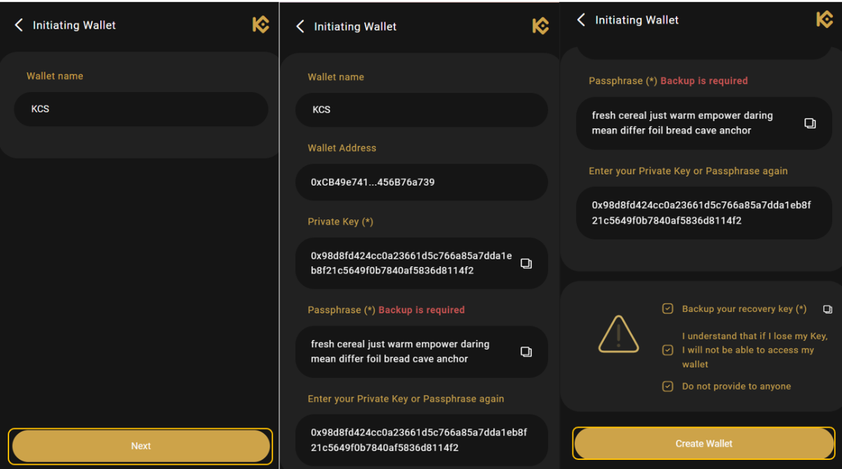Select the Wallet name field in the middle panel
The width and height of the screenshot is (842, 469).
421,110
